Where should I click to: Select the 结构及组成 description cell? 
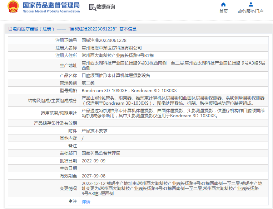(x=173, y=101)
